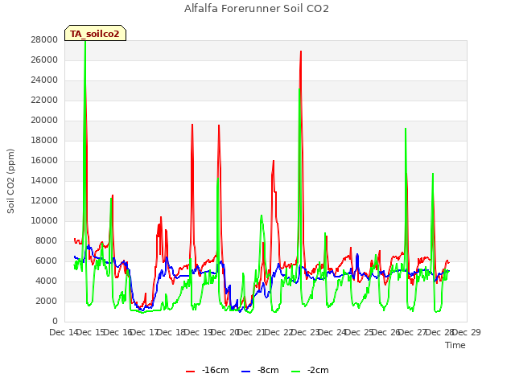Image resolution: width=515 pixels, height=386 pixels.
Task: Click the 18000 y-axis tick label
Action: click(x=44, y=140)
